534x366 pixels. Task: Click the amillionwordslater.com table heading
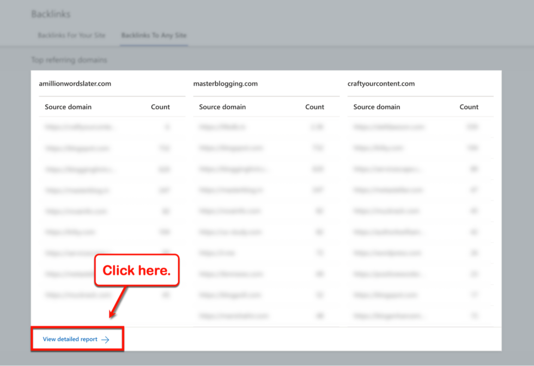click(x=75, y=83)
